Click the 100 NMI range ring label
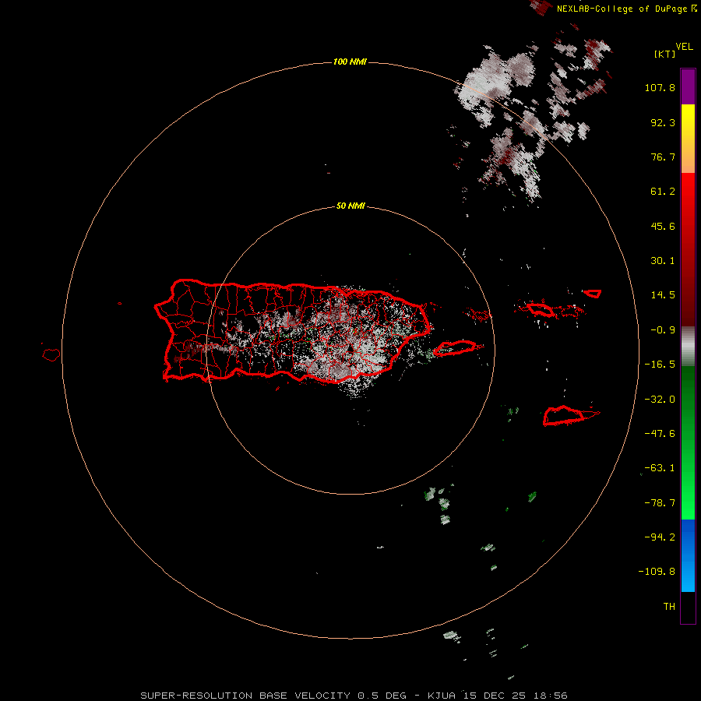Screen dimensions: 701x701 click(350, 62)
